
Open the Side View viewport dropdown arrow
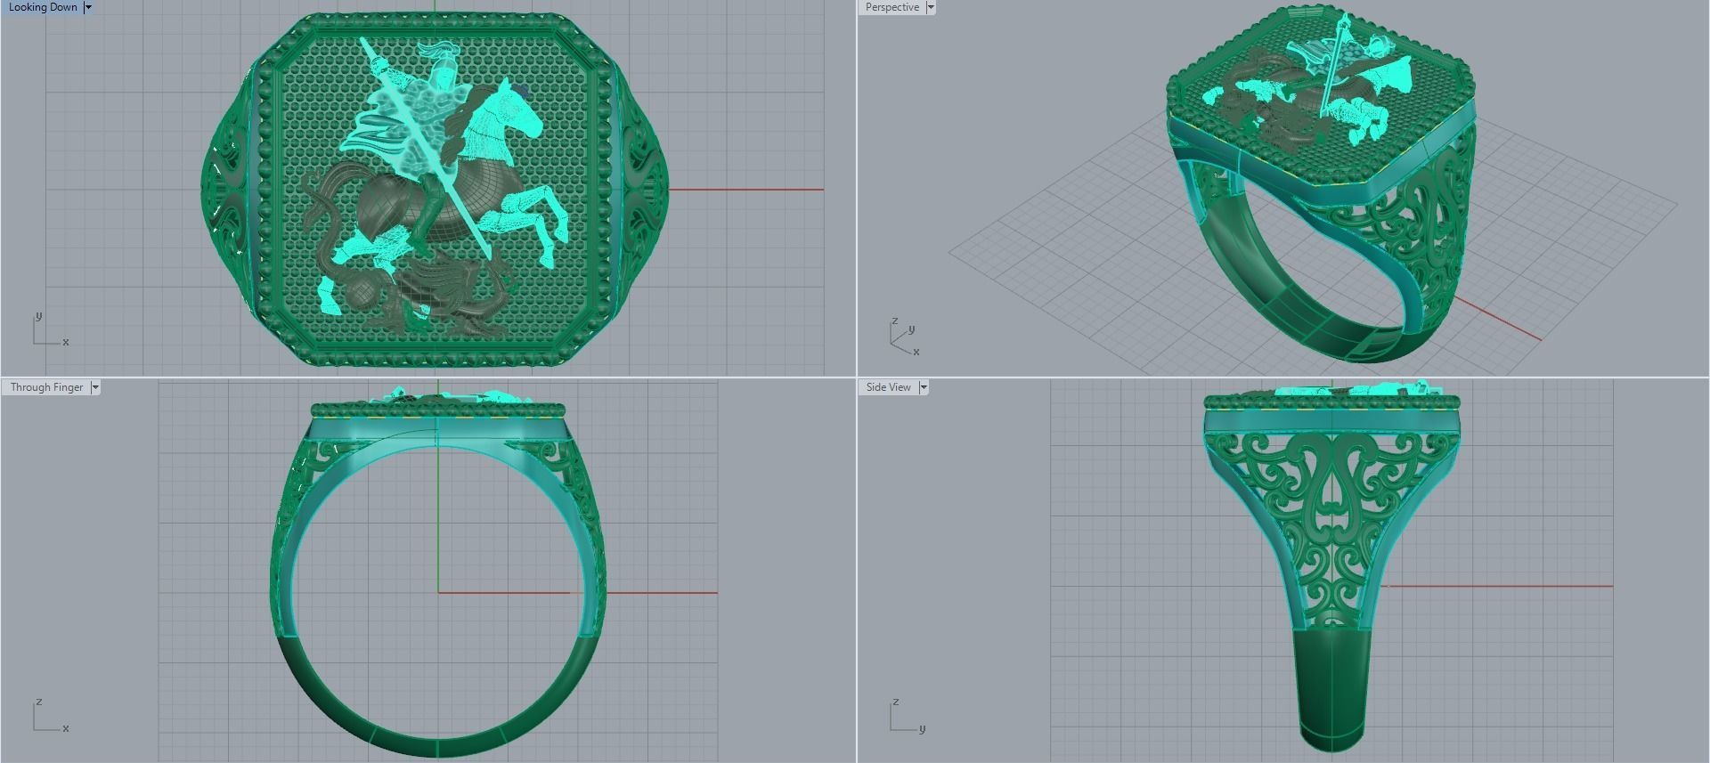point(924,387)
